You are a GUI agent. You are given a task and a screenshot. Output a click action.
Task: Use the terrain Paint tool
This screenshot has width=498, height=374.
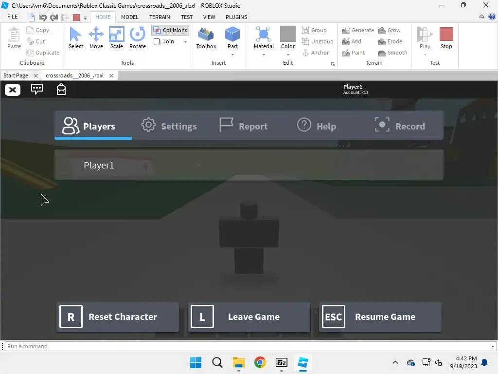click(354, 53)
